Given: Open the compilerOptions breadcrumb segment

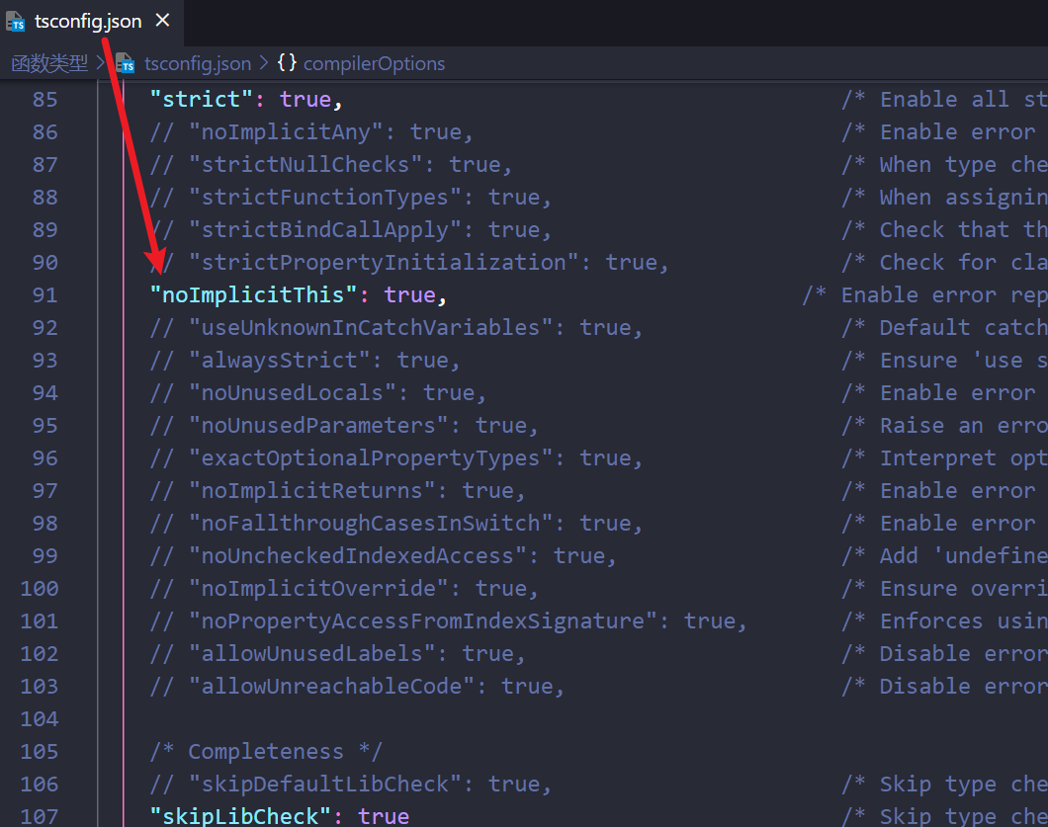Looking at the screenshot, I should click(374, 63).
